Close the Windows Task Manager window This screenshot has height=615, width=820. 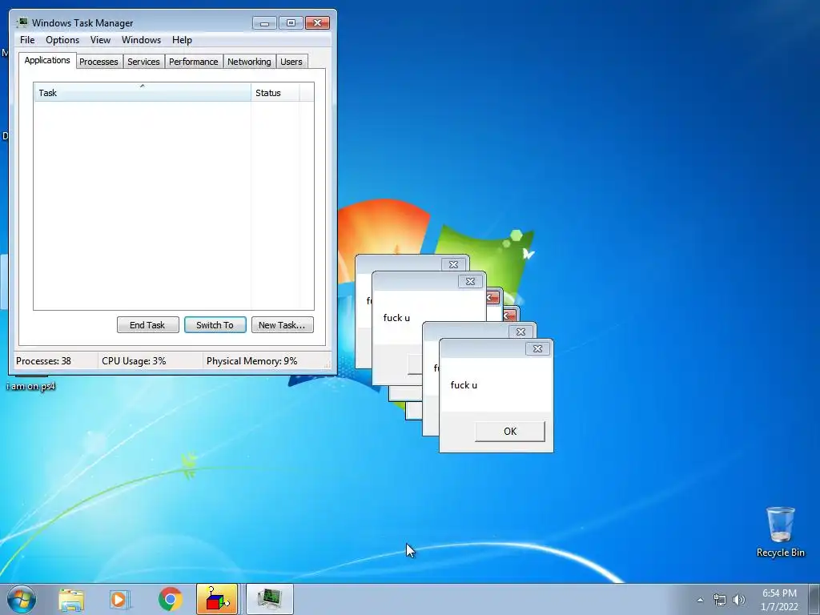317,23
